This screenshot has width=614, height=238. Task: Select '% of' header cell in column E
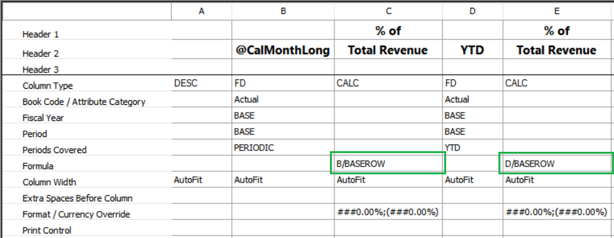coord(557,30)
